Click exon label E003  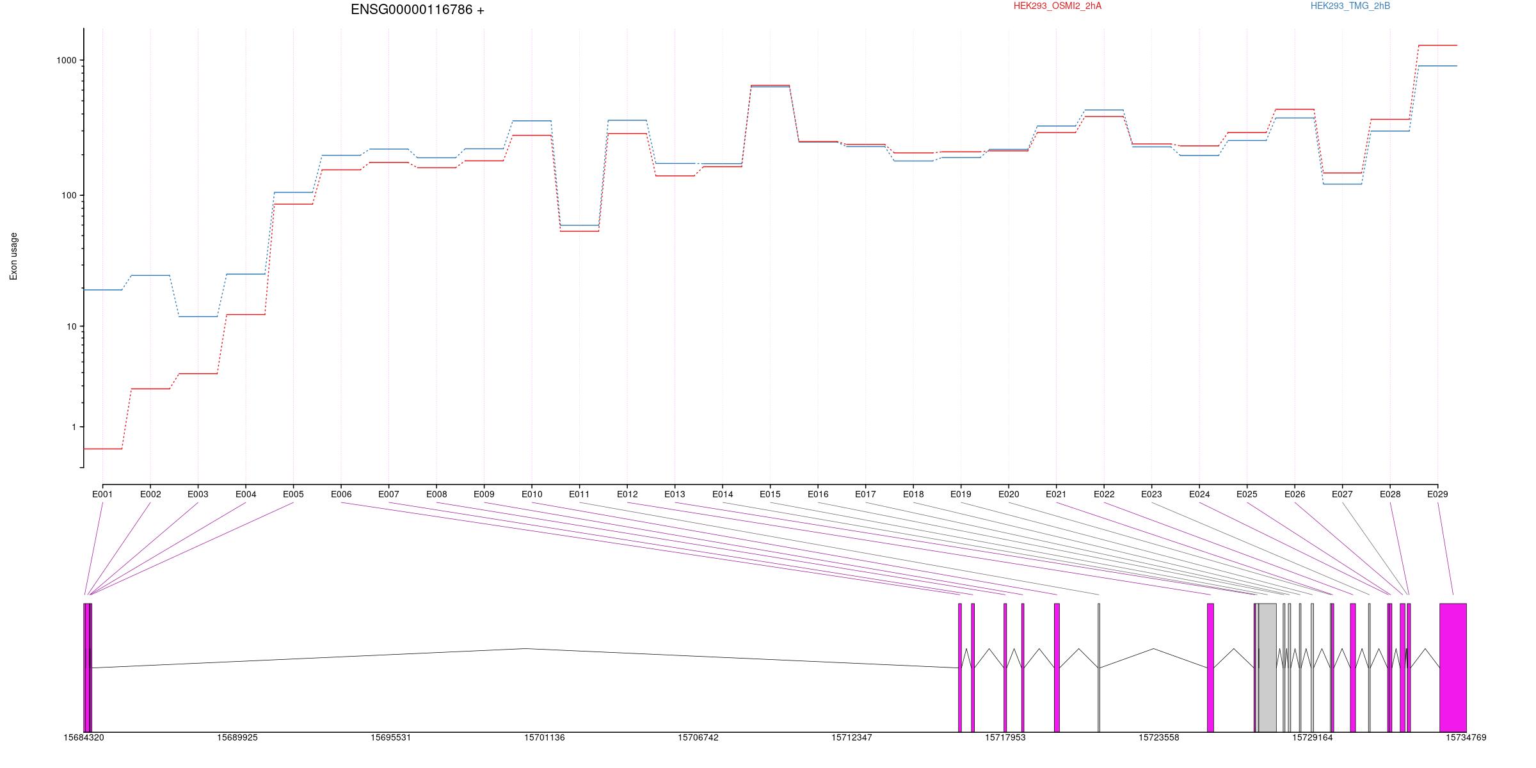click(198, 494)
